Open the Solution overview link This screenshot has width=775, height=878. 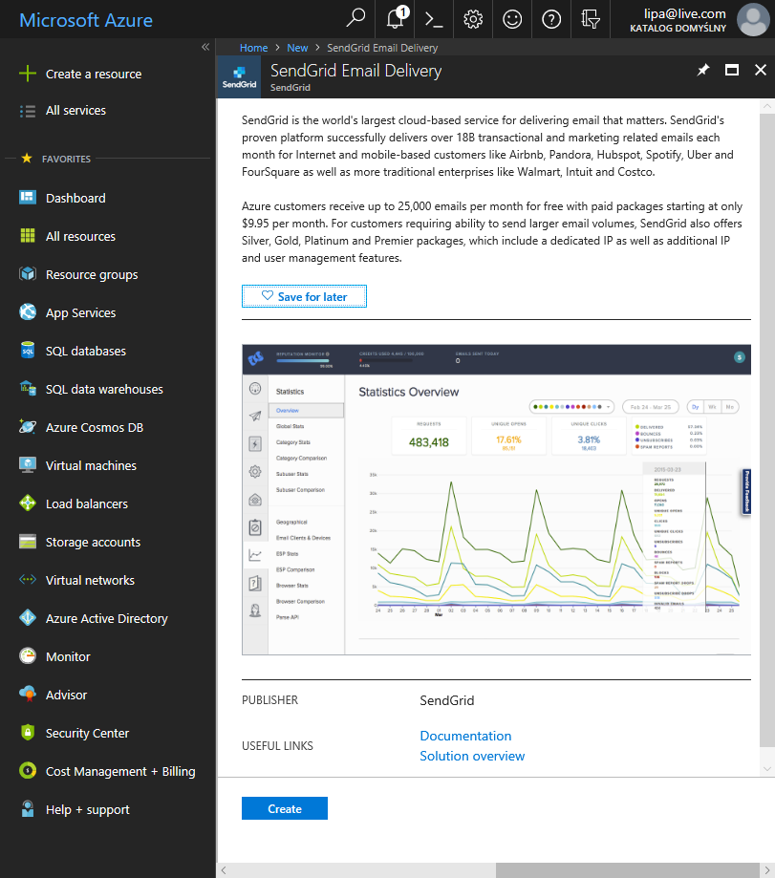pyautogui.click(x=472, y=756)
